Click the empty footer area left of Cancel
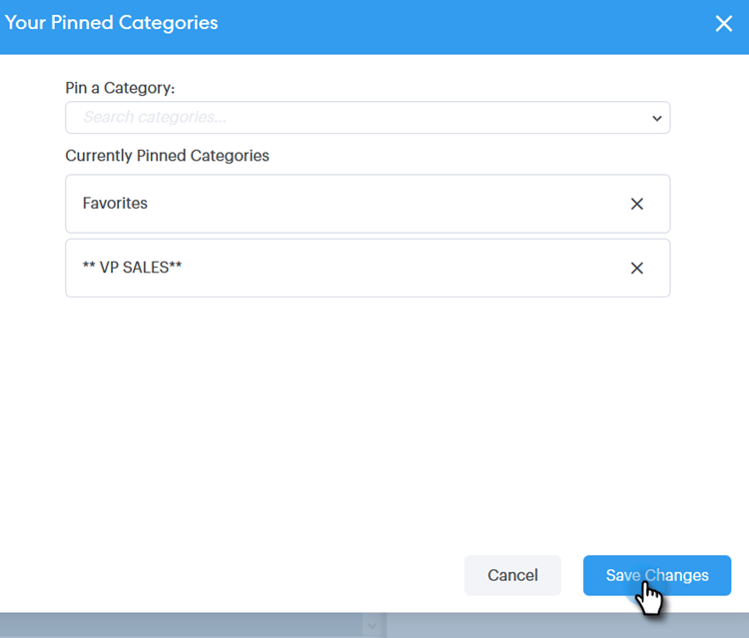The height and width of the screenshot is (638, 749). click(250, 575)
